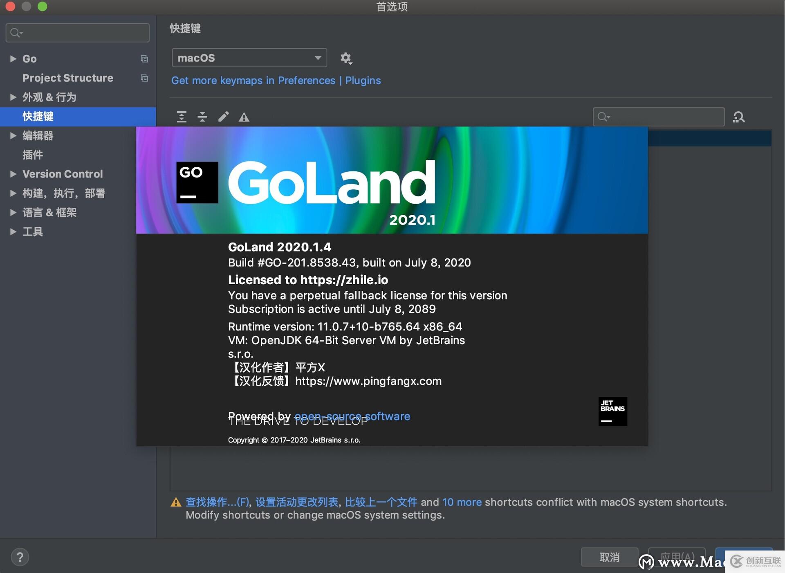Click the Find Actions by Shortcut icon
This screenshot has width=785, height=573.
click(x=738, y=117)
